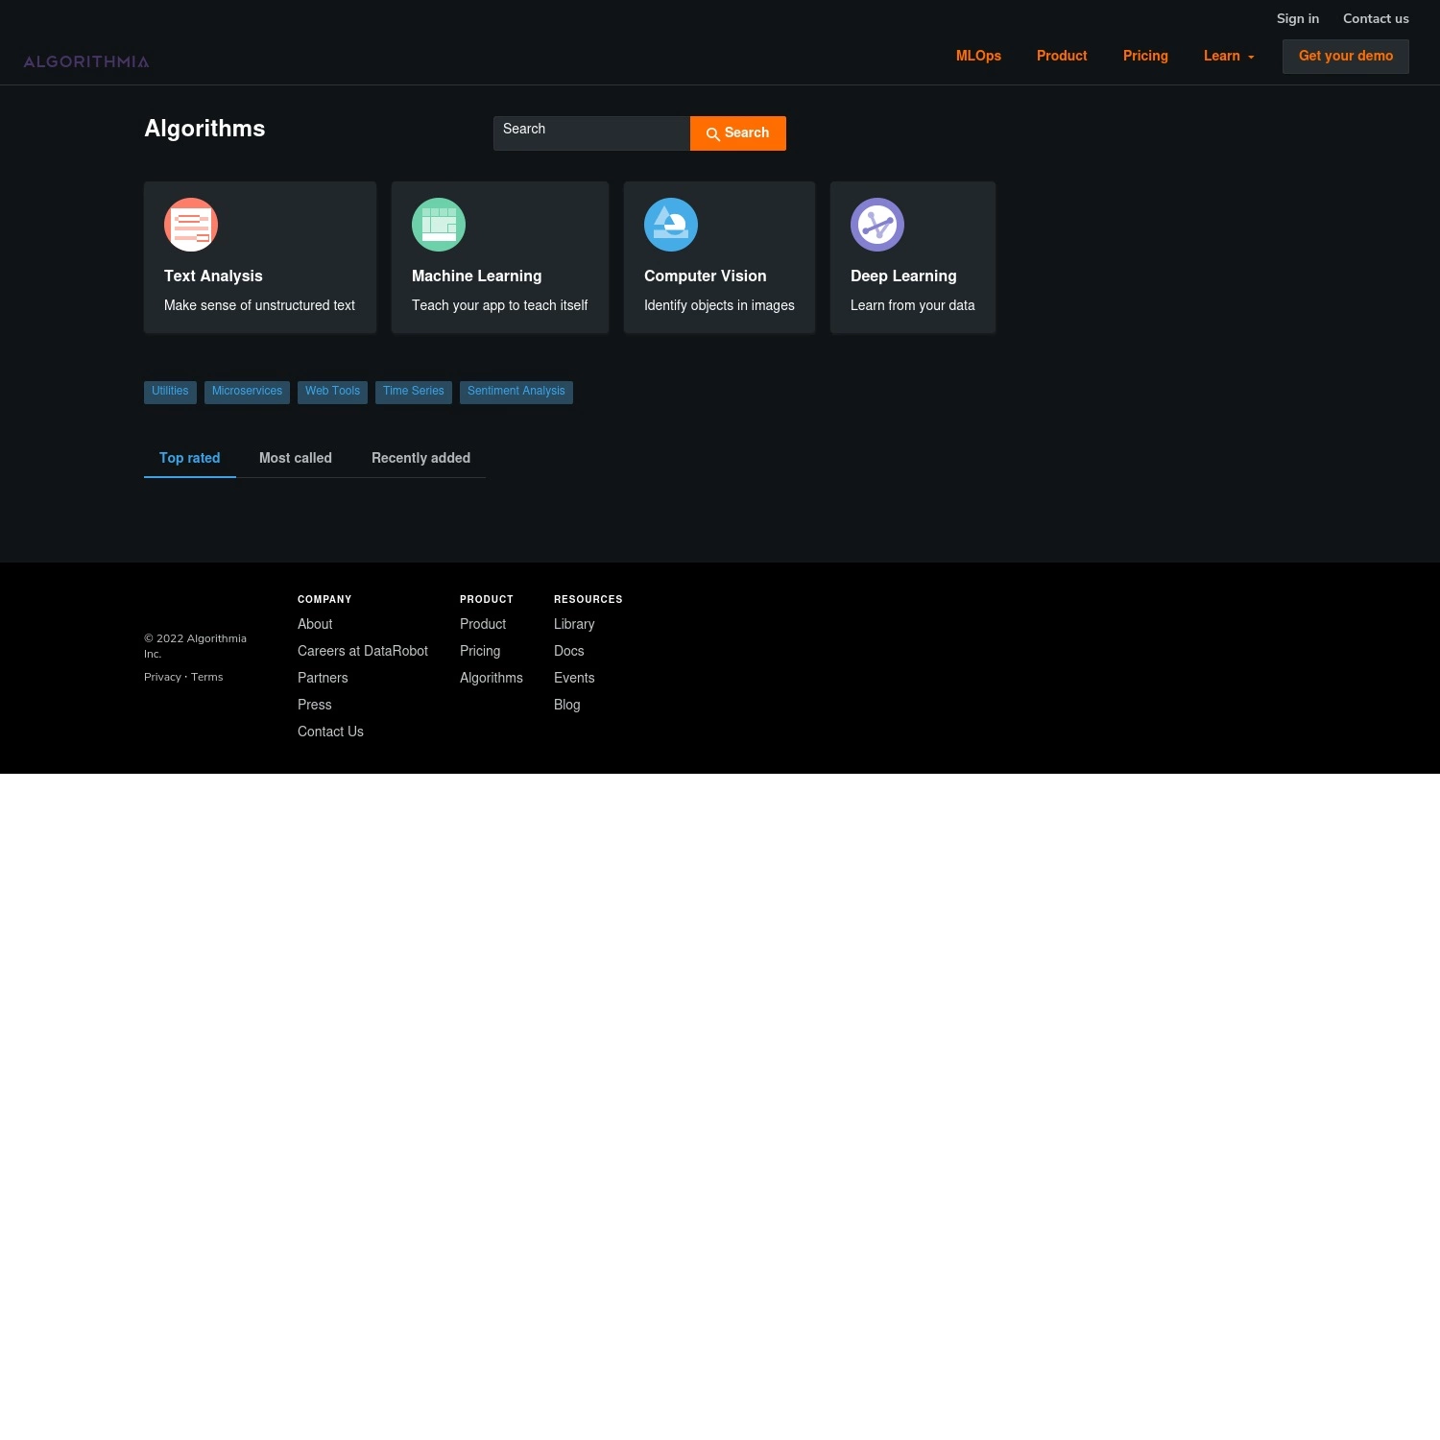Click the Text Analysis category icon
Image resolution: width=1440 pixels, height=1440 pixels.
(191, 225)
